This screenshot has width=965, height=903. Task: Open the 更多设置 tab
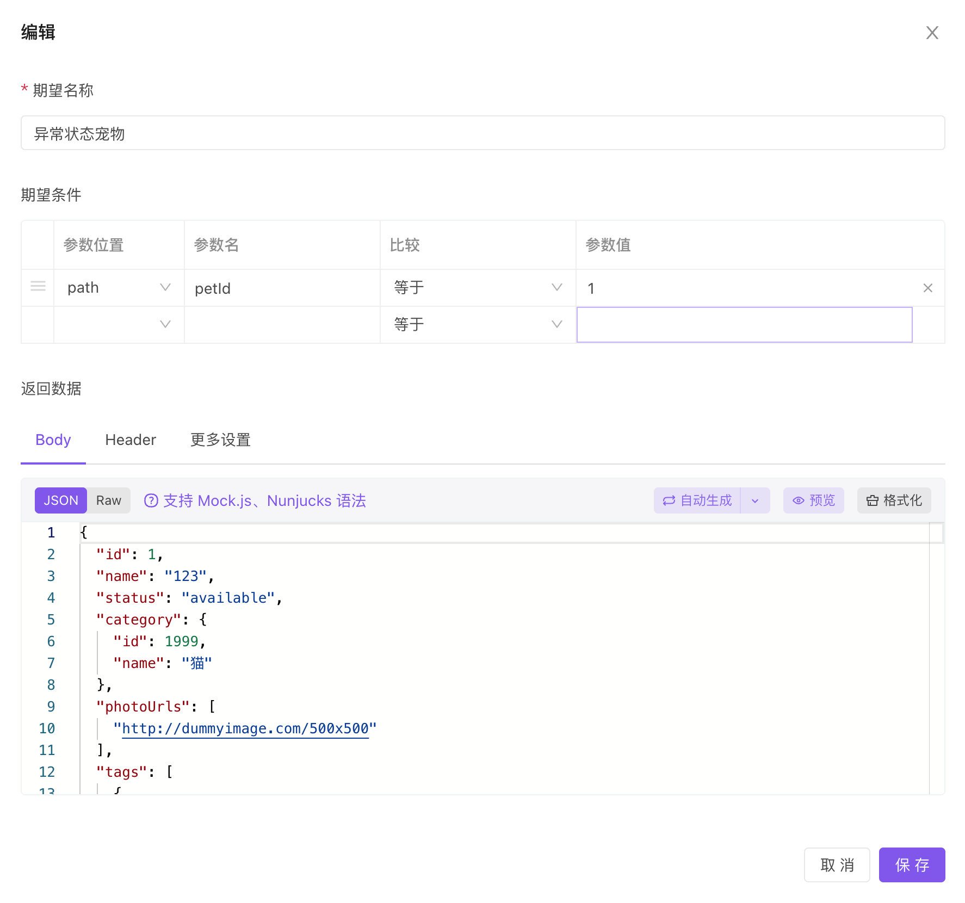[220, 440]
